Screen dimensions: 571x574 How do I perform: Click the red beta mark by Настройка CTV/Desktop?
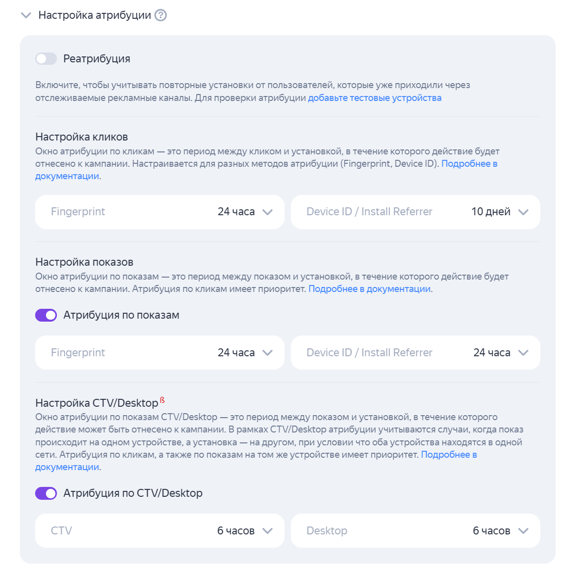pyautogui.click(x=162, y=400)
